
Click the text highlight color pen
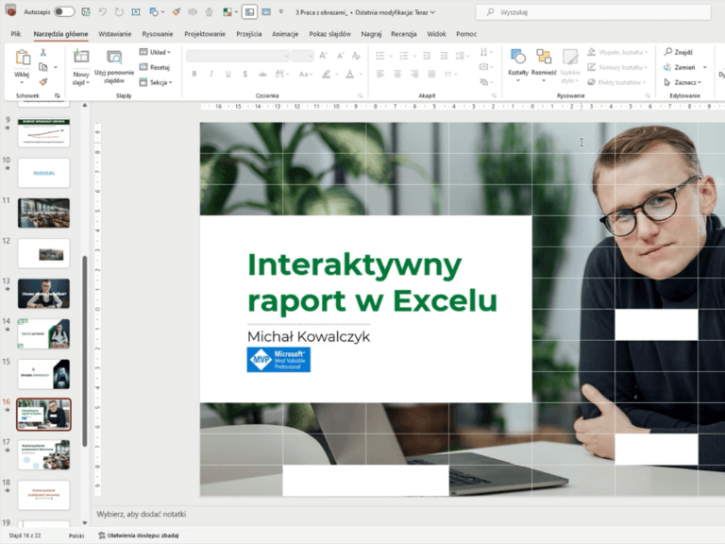[x=327, y=74]
